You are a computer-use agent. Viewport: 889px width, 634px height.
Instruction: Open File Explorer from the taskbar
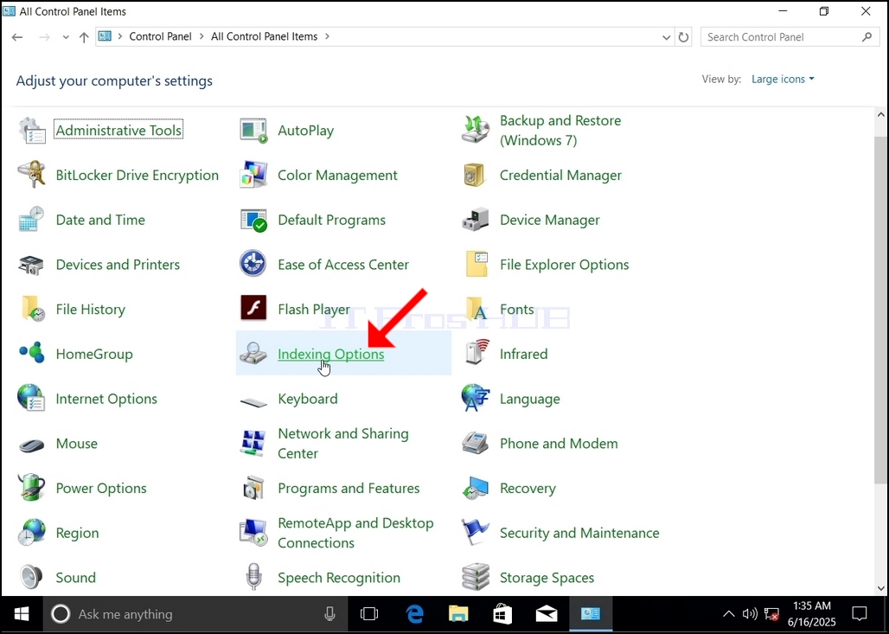click(x=458, y=614)
